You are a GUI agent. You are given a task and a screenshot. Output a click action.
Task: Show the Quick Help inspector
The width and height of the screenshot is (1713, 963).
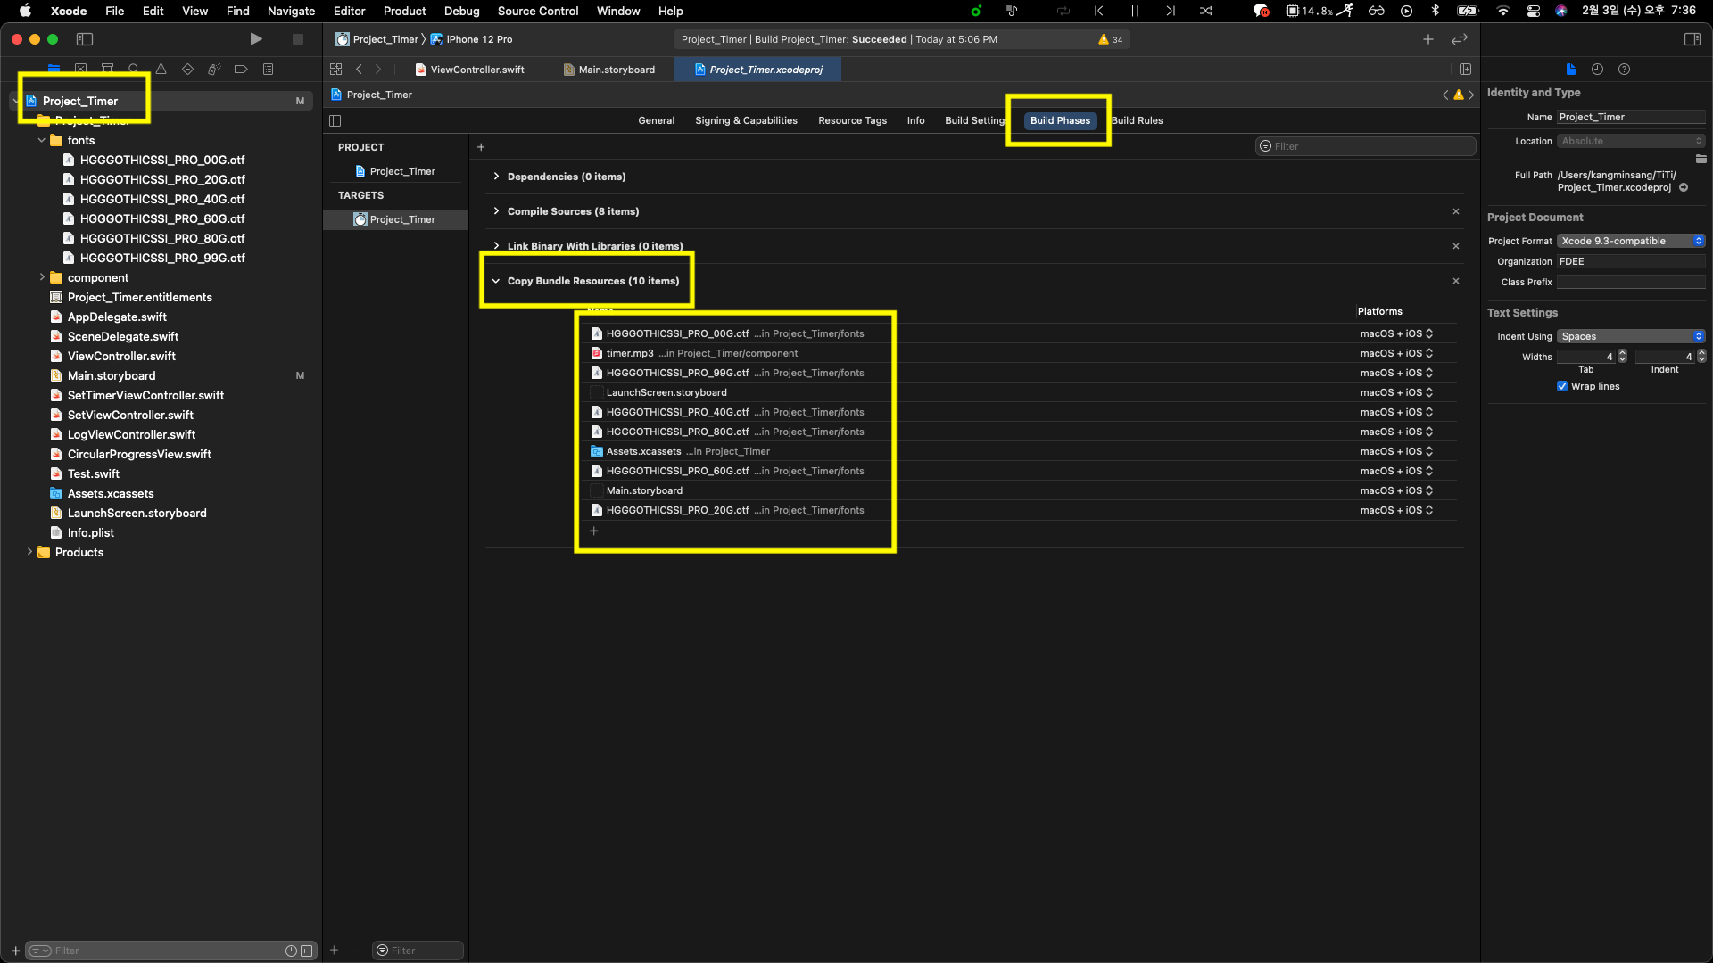coord(1624,70)
